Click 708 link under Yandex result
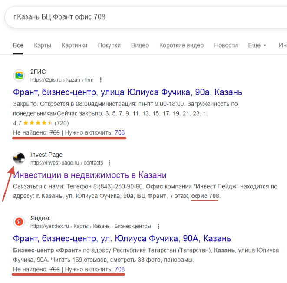 pyautogui.click(x=119, y=270)
